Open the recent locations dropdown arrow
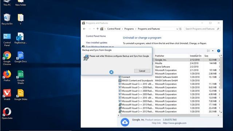The height and width of the screenshot is (131, 233). (x=94, y=29)
